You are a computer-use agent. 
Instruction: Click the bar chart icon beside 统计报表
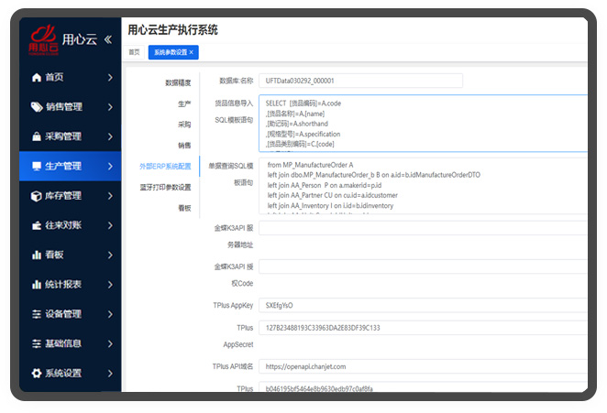(37, 285)
